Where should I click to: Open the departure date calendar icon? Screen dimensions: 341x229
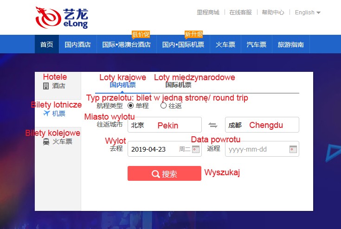point(196,149)
